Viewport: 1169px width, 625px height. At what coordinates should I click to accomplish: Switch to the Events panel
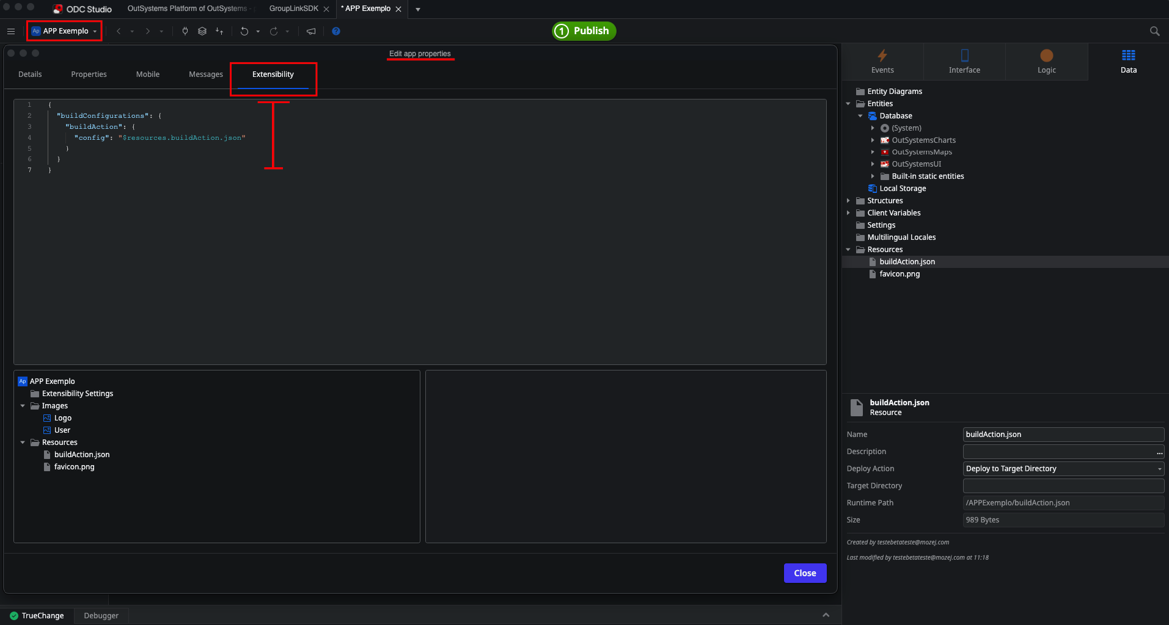[882, 61]
